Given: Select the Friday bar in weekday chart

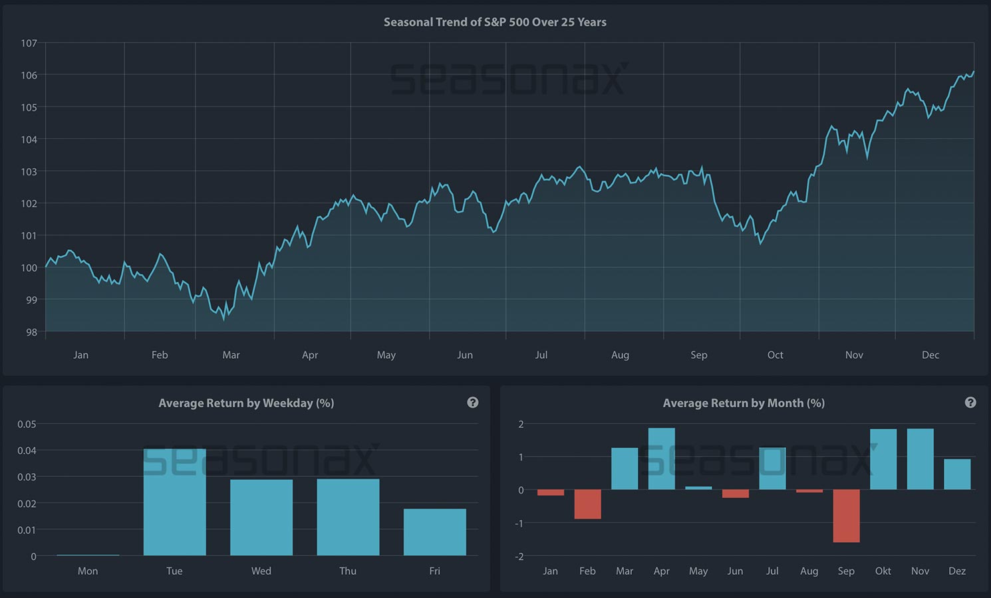Looking at the screenshot, I should 435,532.
